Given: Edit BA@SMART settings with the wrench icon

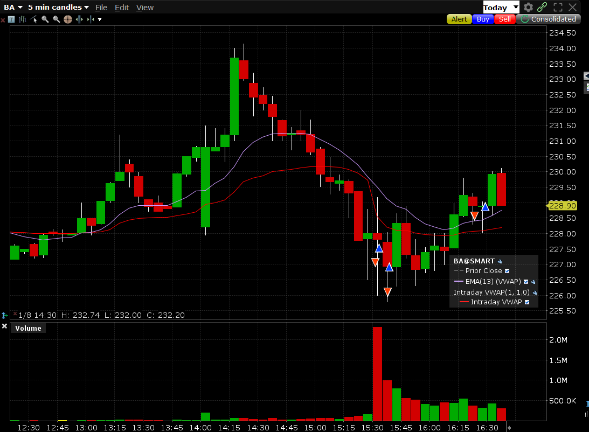Looking at the screenshot, I should (500, 262).
